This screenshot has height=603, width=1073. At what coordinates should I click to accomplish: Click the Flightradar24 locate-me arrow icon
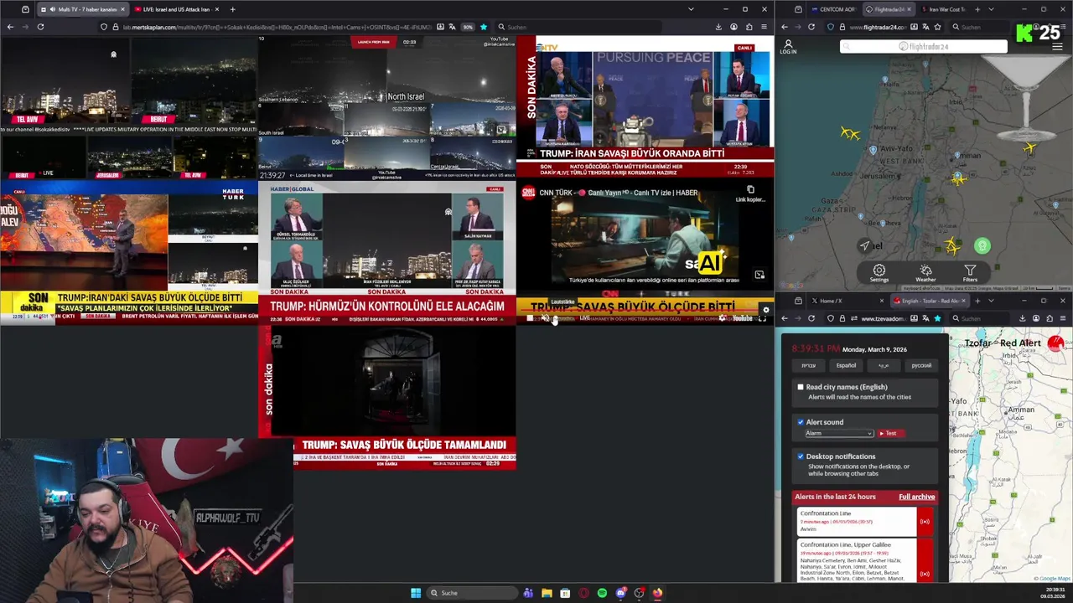(864, 245)
